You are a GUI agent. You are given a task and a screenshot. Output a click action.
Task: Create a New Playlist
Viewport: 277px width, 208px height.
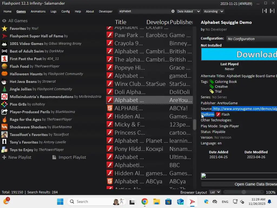tap(17, 157)
